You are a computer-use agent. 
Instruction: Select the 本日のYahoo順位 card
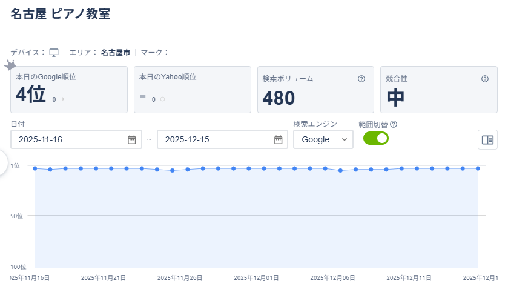click(x=192, y=89)
